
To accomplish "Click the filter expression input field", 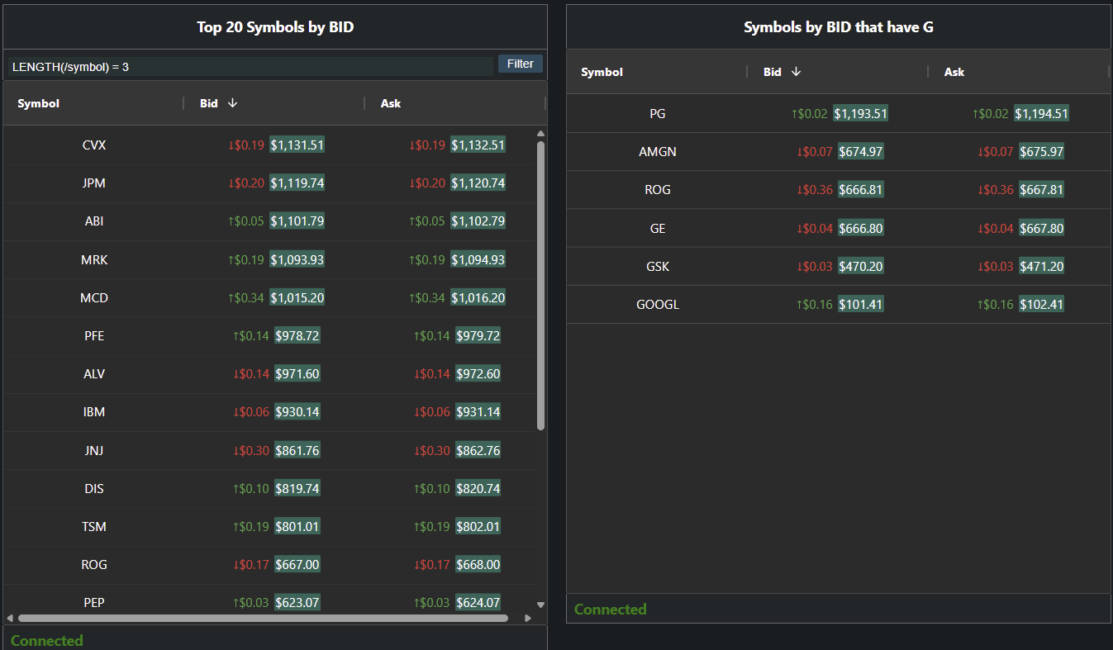I will pos(250,67).
